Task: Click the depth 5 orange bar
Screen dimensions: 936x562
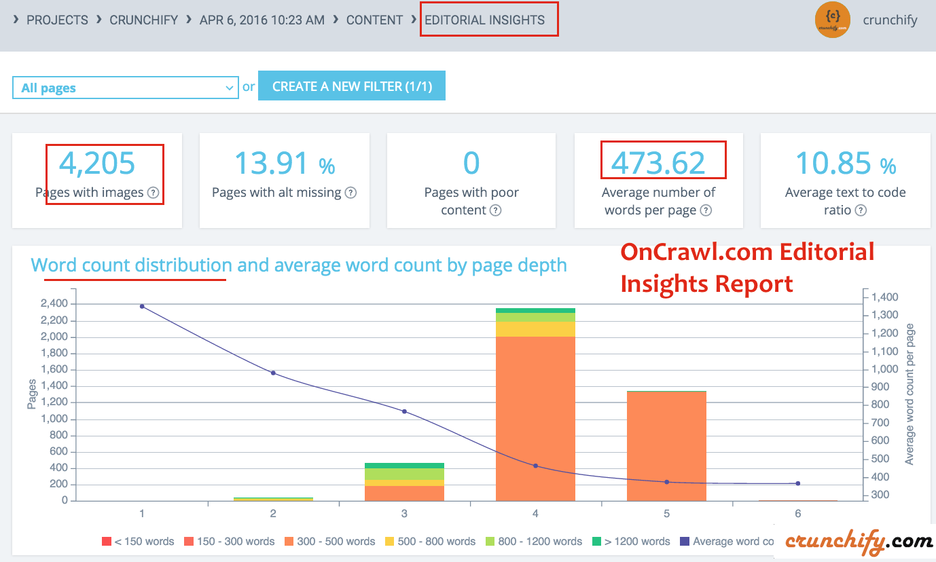Action: click(x=667, y=447)
